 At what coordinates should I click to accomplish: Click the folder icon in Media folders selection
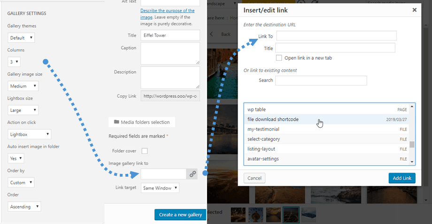coord(116,122)
